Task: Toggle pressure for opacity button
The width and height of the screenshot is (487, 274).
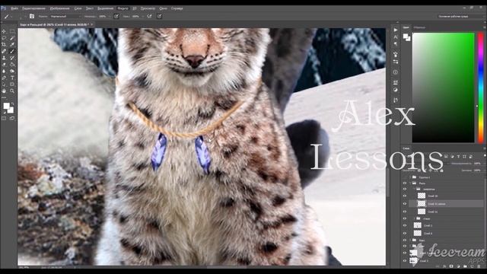Action: [x=116, y=16]
